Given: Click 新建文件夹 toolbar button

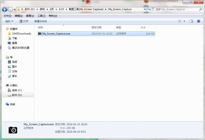Looking at the screenshot, I should click(x=40, y=21).
